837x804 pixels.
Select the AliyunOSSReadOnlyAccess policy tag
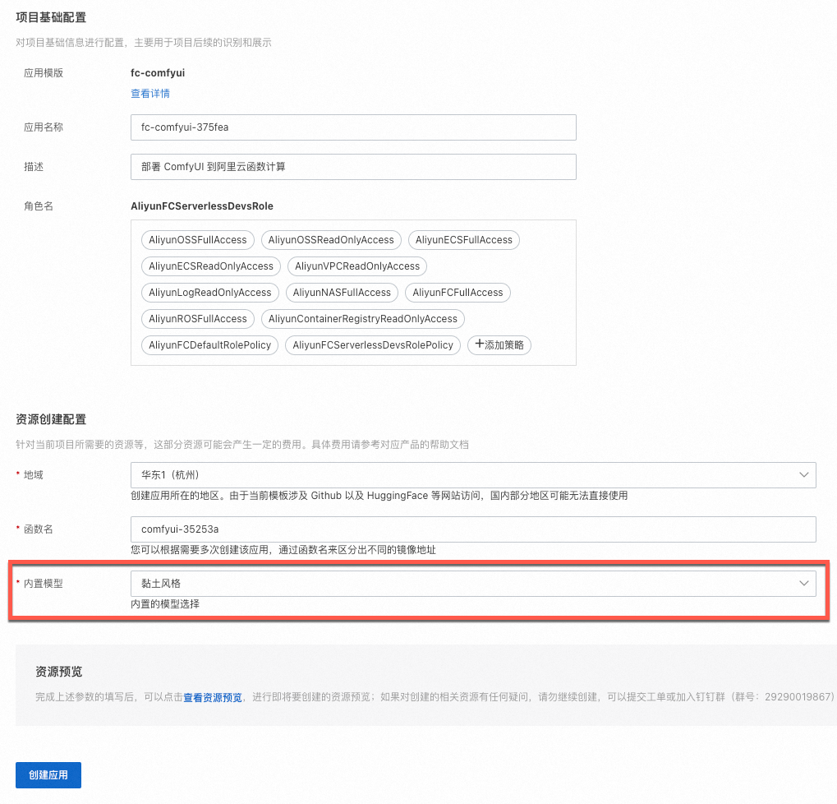(x=331, y=240)
